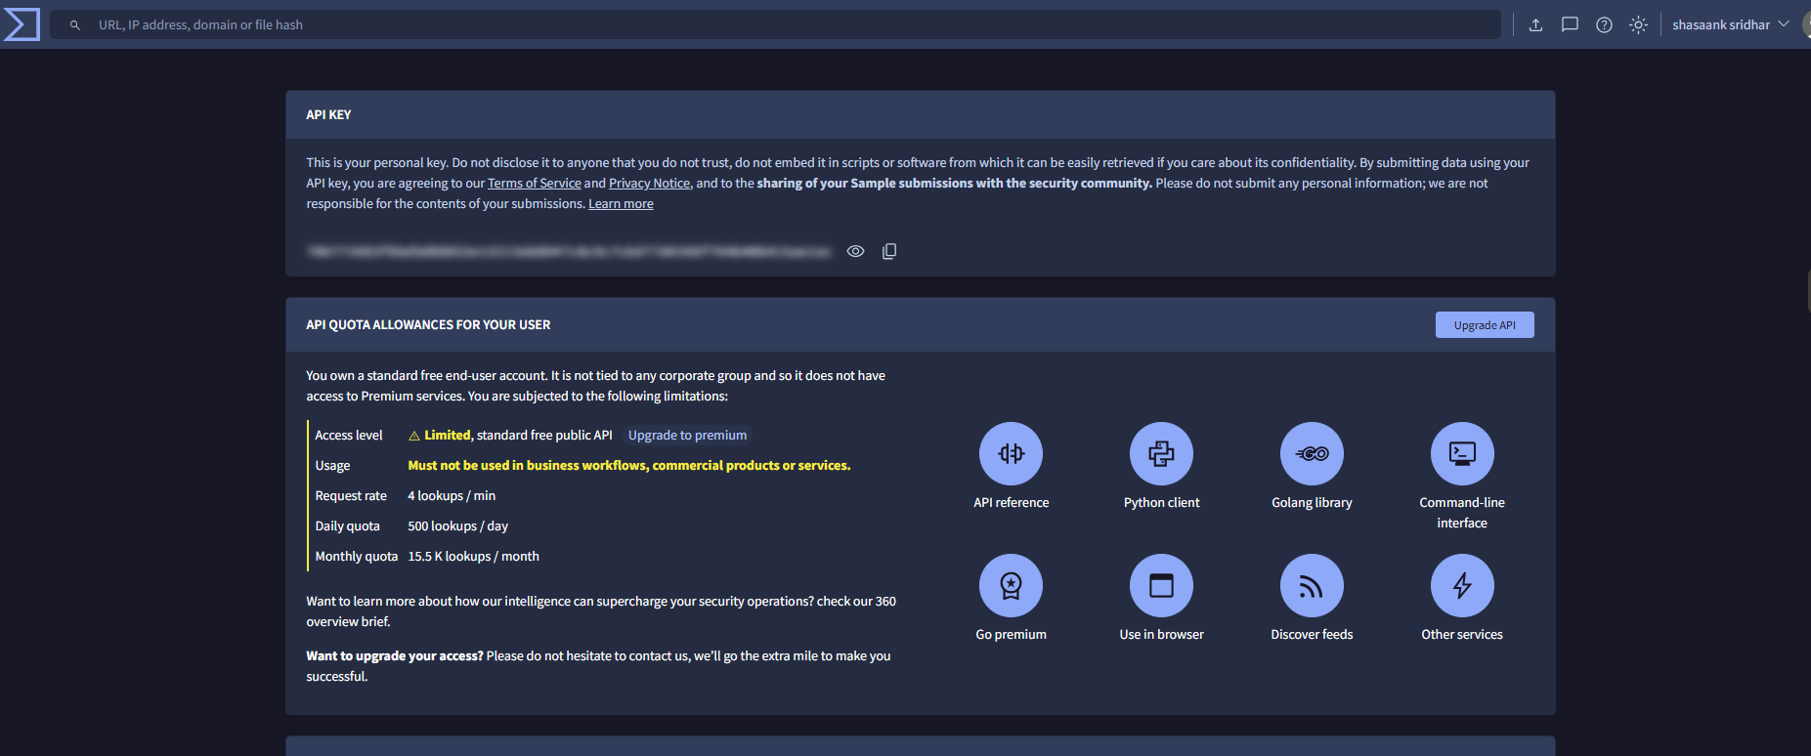Click the Limited warning triangle icon

pos(414,436)
